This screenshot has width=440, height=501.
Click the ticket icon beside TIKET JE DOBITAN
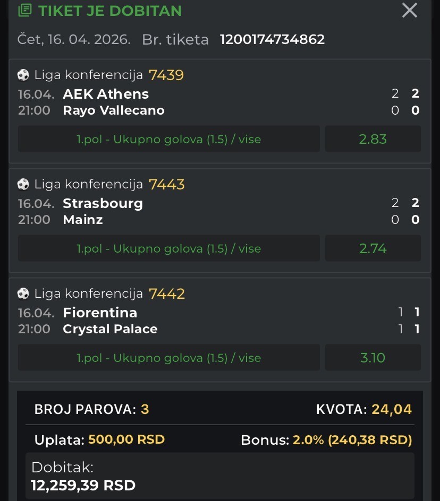point(24,11)
